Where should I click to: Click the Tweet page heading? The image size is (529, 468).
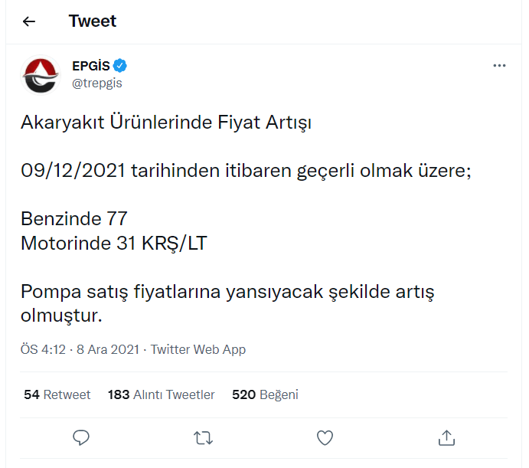pos(93,21)
